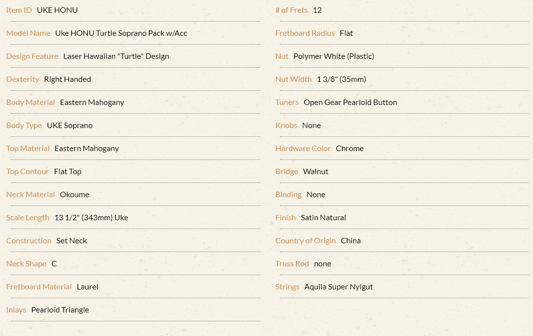Click the Scale Length label

[x=28, y=218]
